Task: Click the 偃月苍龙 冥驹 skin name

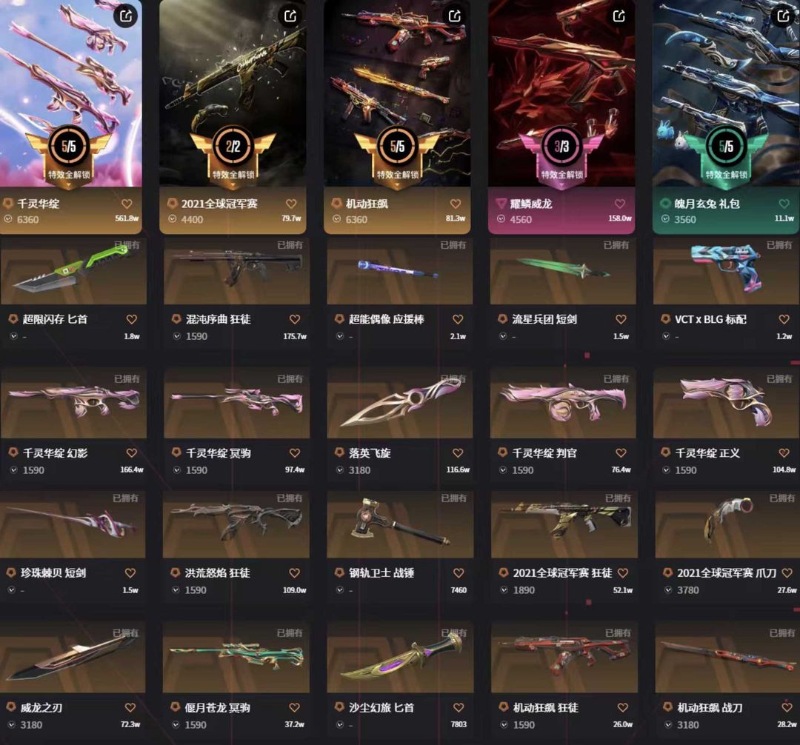Action: point(217,707)
